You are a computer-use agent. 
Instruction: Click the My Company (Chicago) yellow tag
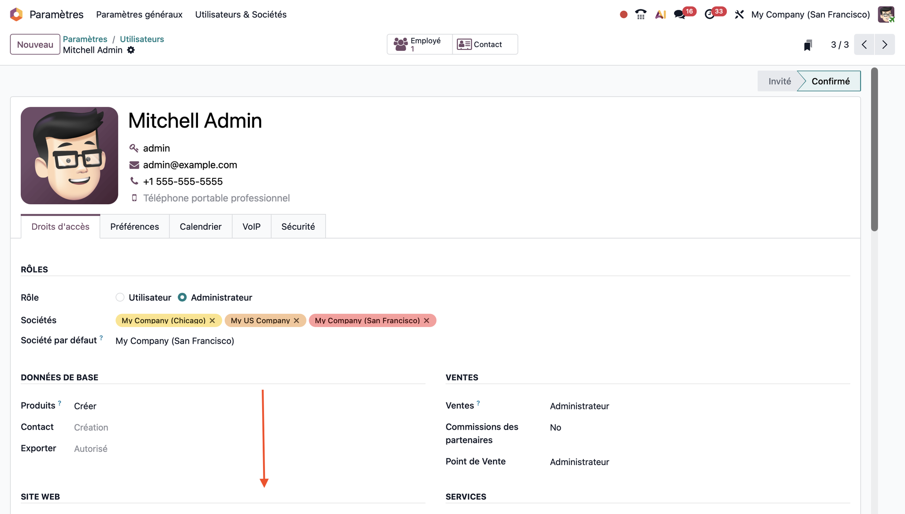pos(163,321)
